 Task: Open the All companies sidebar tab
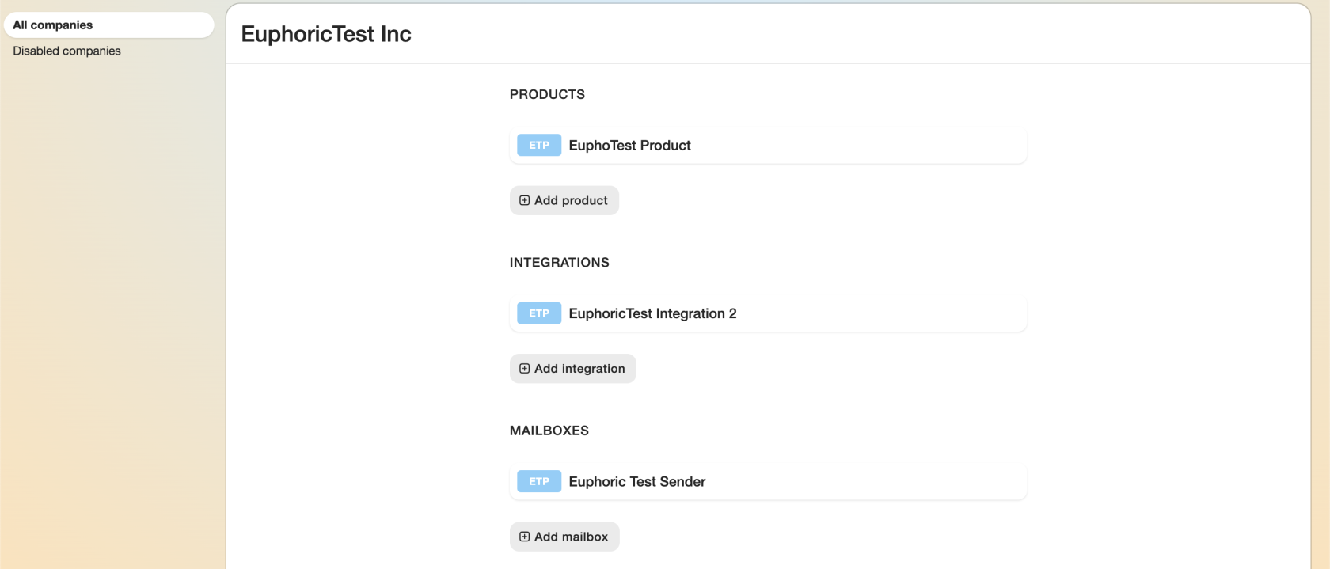point(53,25)
